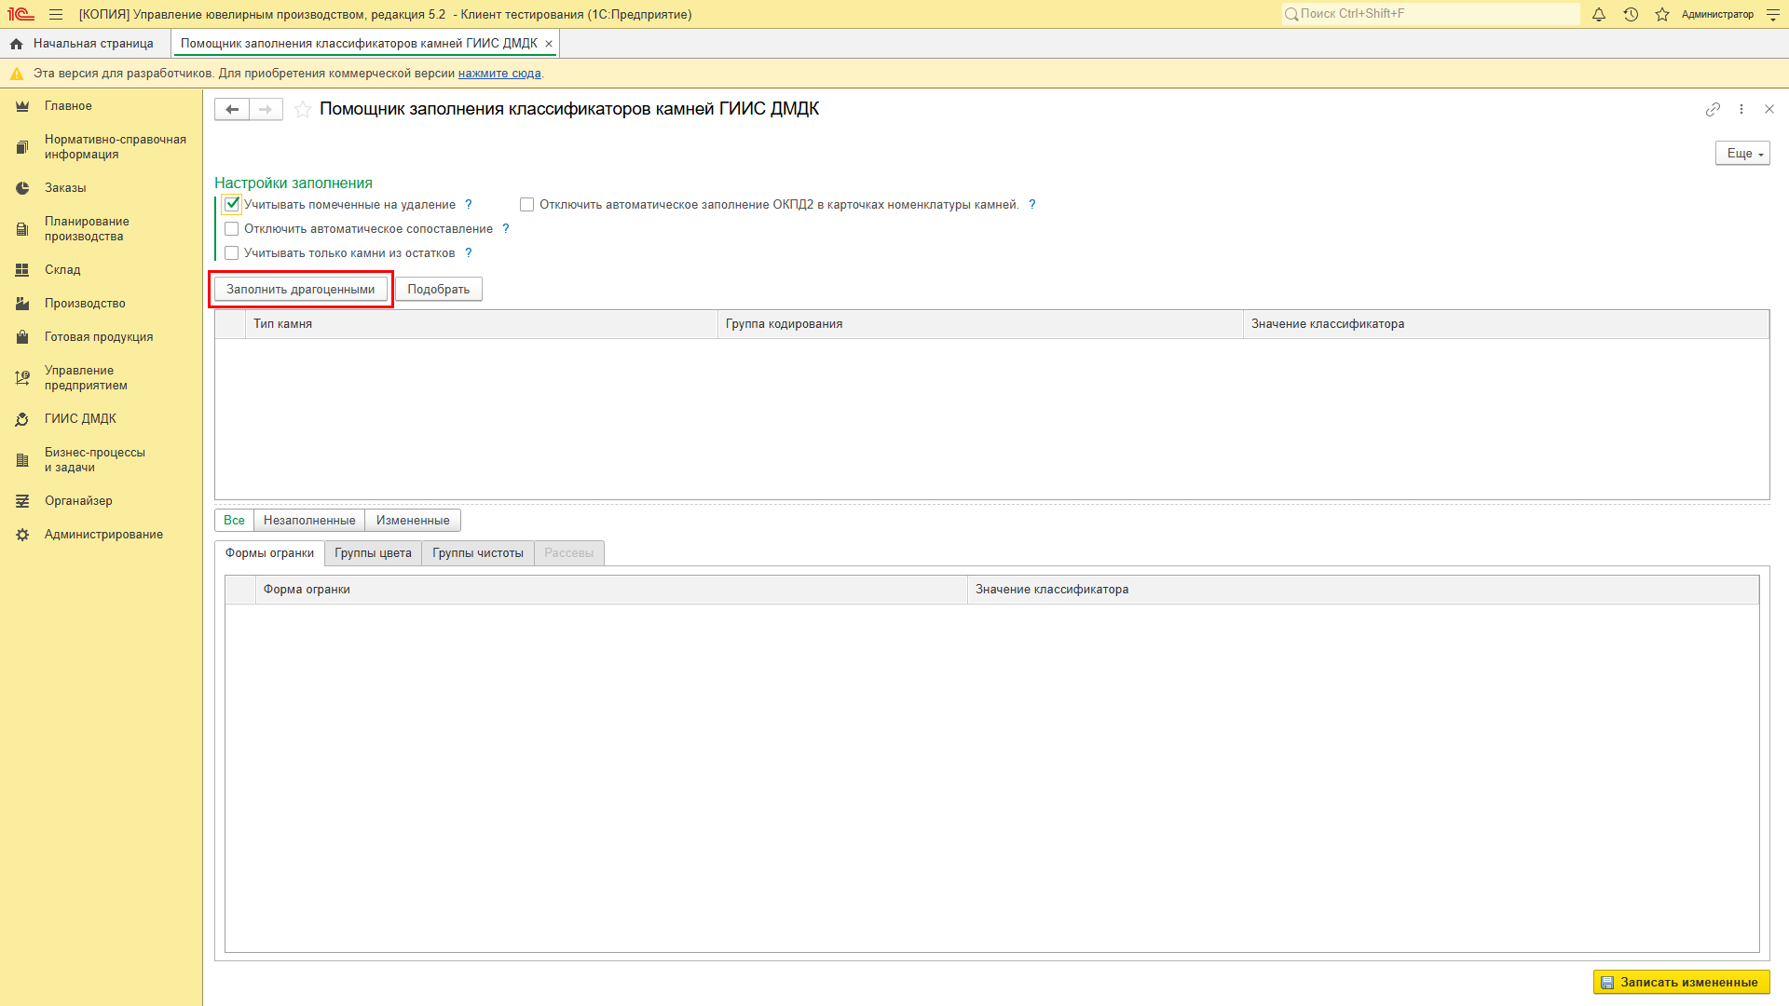The height and width of the screenshot is (1006, 1789).
Task: Switch to Группы цвета tab
Action: 373,553
